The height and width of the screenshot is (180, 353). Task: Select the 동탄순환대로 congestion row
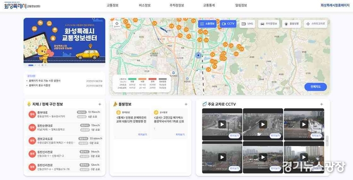coord(64,128)
